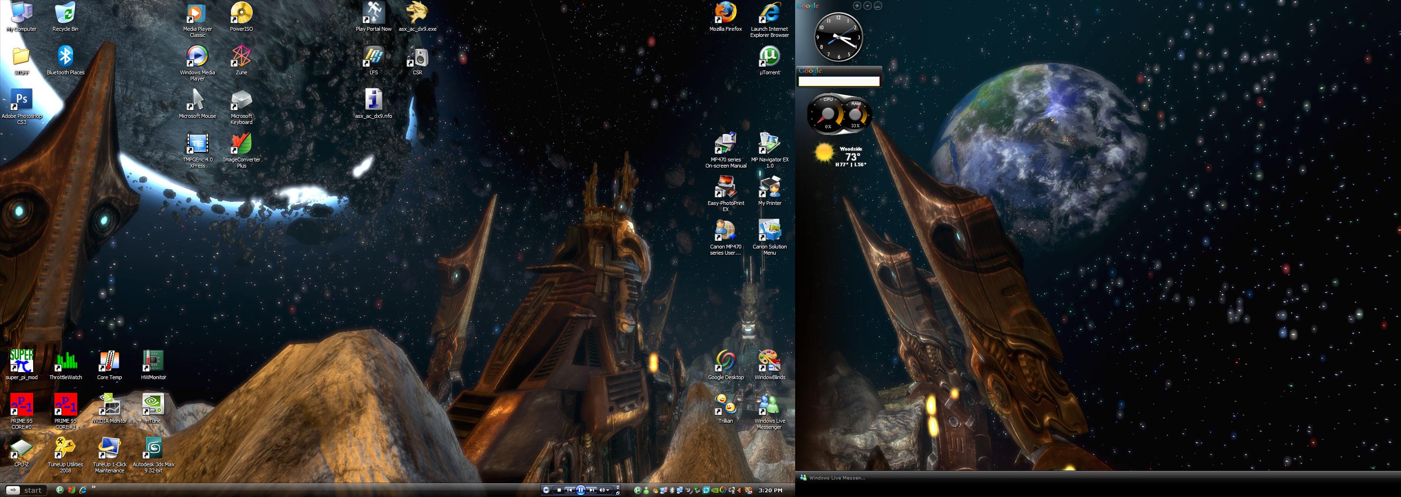The height and width of the screenshot is (497, 1401).
Task: Expand the Quick Launch overflow chevron
Action: [94, 487]
